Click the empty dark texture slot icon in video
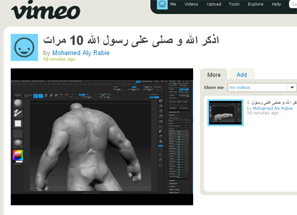 18,134
